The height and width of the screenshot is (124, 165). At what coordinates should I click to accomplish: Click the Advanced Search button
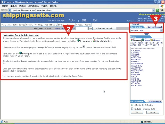pyautogui.click(x=104, y=28)
